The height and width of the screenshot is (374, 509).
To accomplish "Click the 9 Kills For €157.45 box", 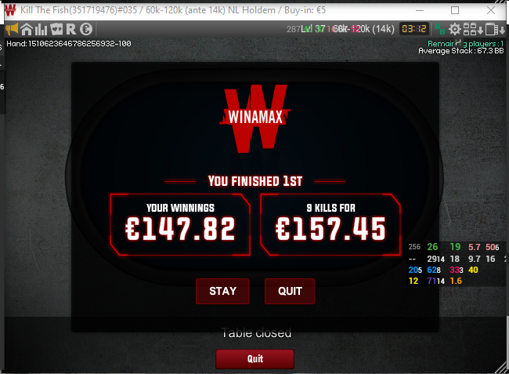I will [x=330, y=224].
